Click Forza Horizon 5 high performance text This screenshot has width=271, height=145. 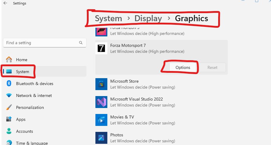pos(147,33)
